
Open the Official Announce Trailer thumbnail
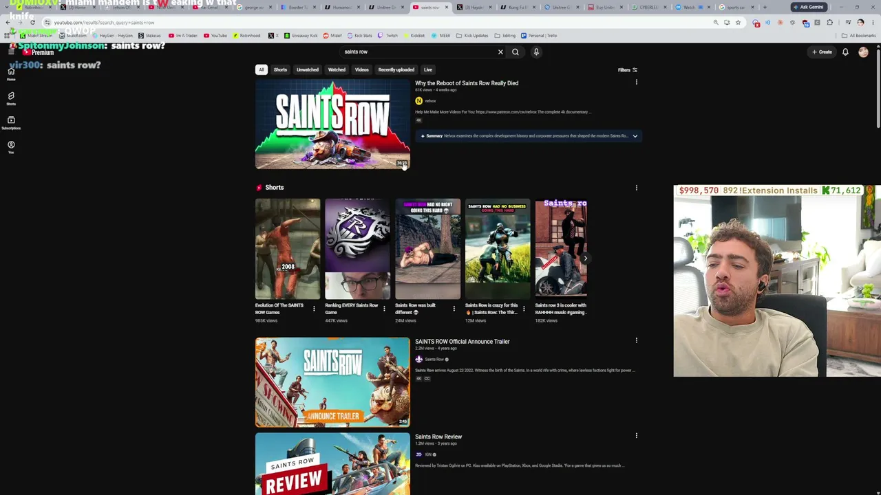point(332,382)
